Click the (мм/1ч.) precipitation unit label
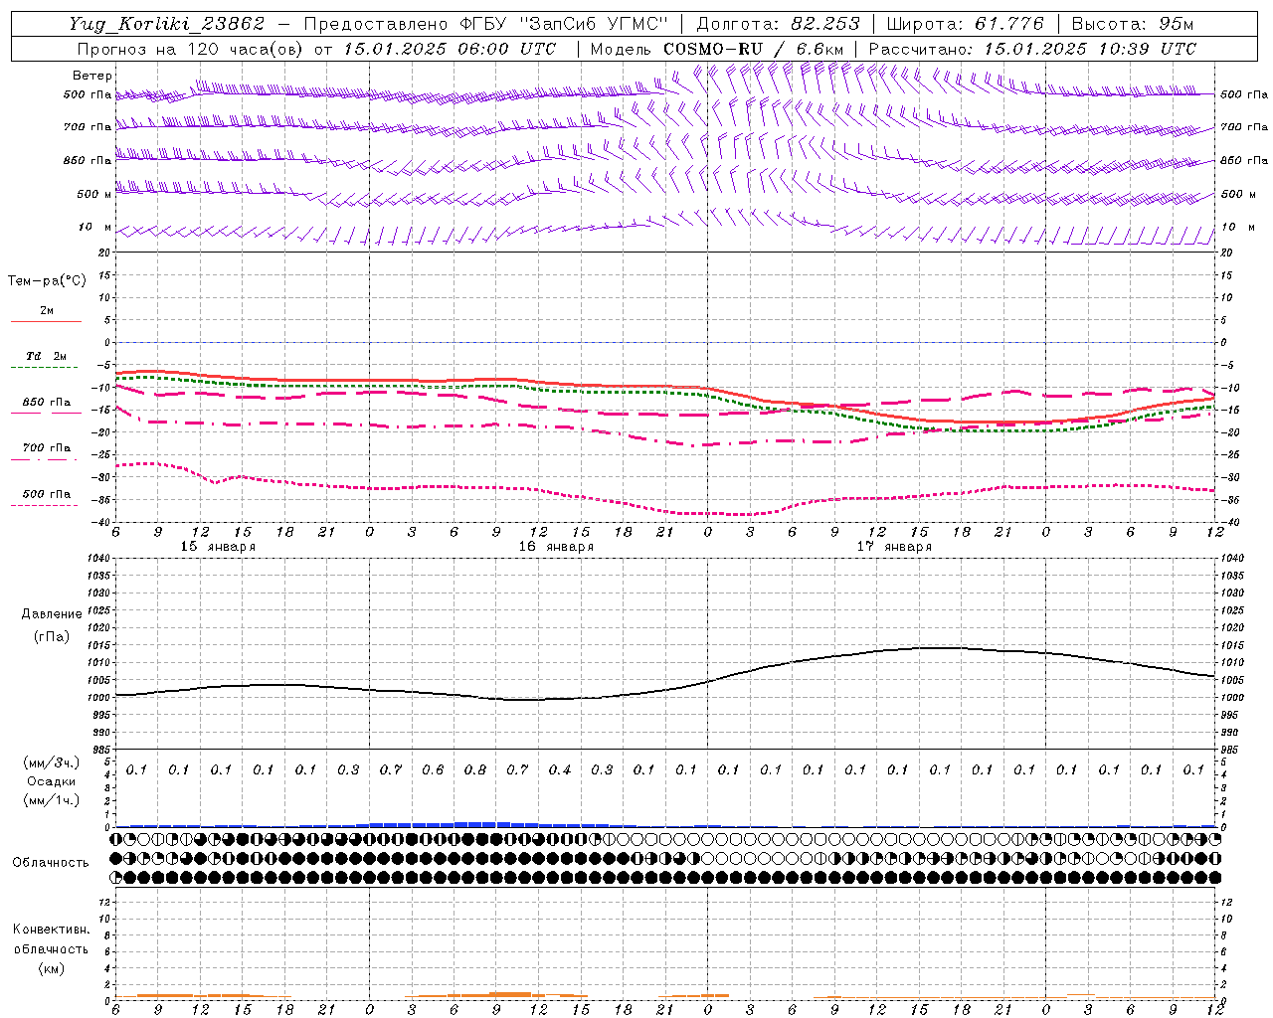 point(52,800)
